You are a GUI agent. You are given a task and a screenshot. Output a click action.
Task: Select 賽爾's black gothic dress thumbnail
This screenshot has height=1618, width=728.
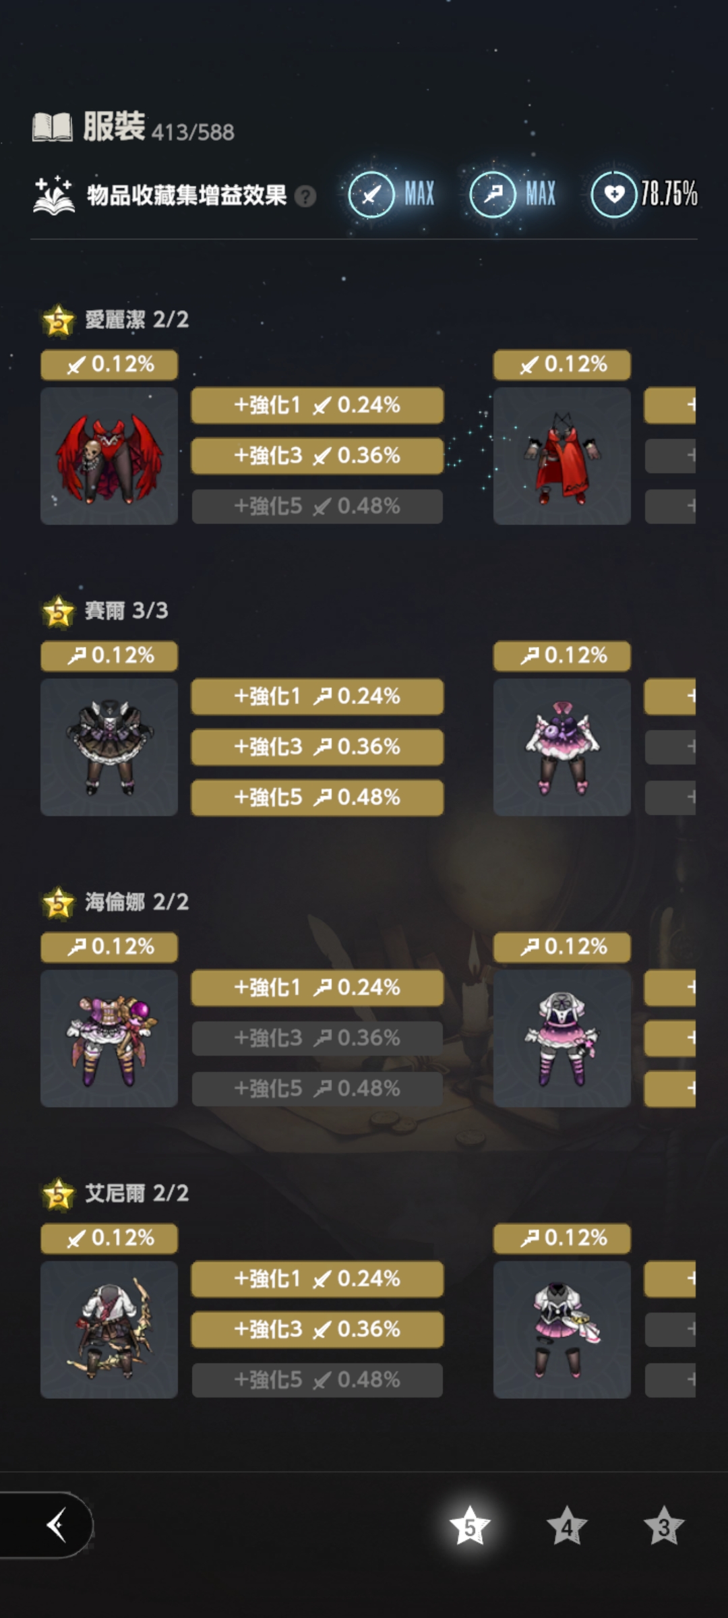pos(109,747)
